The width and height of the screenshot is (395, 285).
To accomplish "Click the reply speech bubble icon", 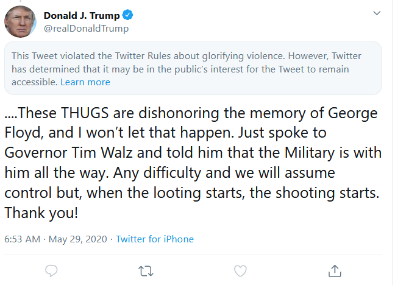I will coord(52,270).
